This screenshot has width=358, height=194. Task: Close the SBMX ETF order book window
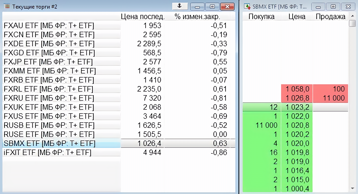tap(348, 7)
